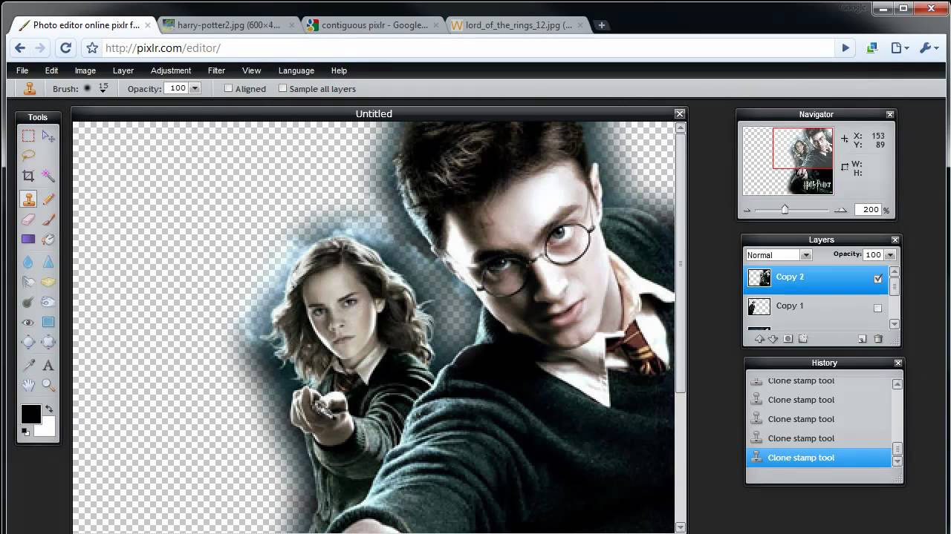
Task: Open the browser page menu
Action: click(900, 48)
